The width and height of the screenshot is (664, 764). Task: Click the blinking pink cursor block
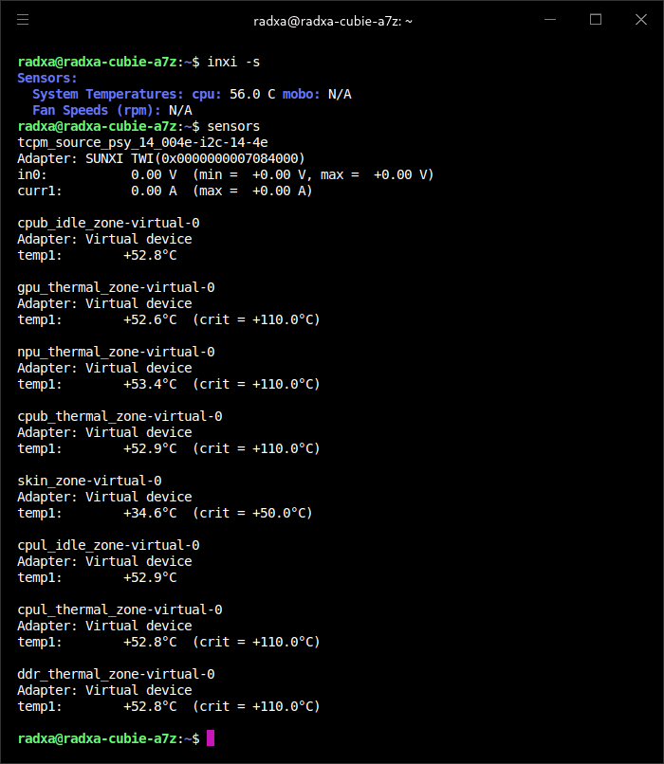[210, 738]
